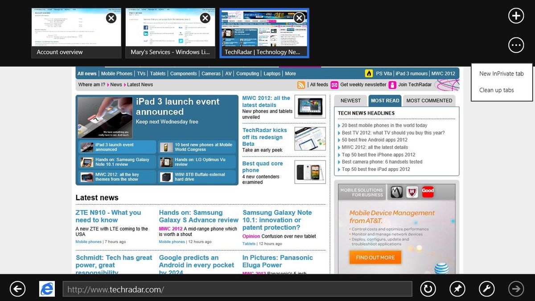Click the envelope icon for weekly newsletter
This screenshot has width=535, height=301.
click(335, 84)
